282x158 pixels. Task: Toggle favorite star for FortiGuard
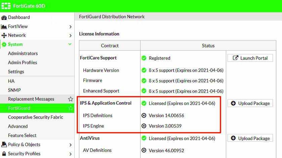[71, 108]
